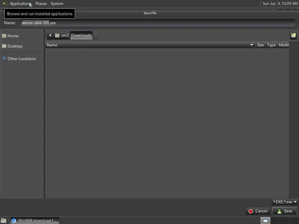Screen dimensions: 299x224
Task: Click the filename field with winrar-x64-701.exe
Action: coord(158,23)
